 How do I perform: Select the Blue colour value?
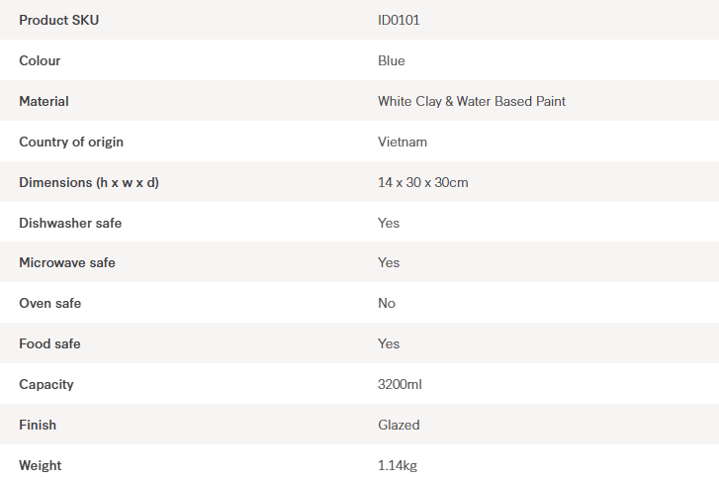[x=392, y=60]
